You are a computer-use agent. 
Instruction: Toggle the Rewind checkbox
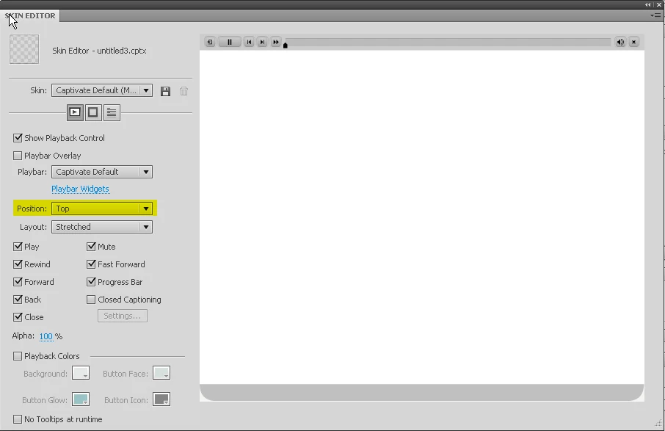(x=18, y=264)
